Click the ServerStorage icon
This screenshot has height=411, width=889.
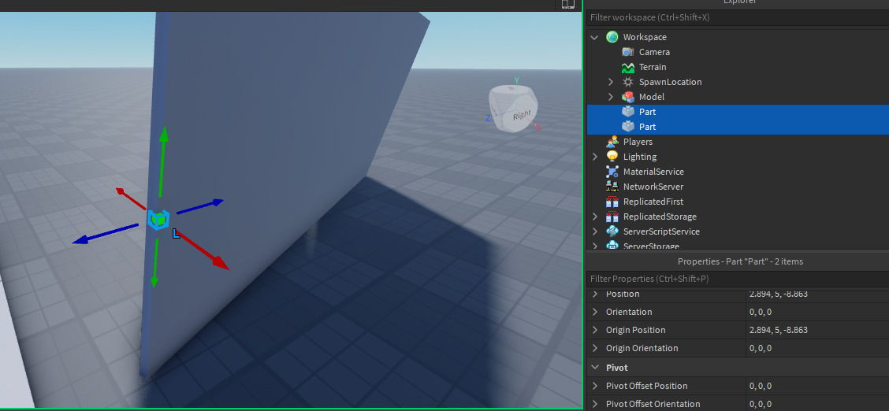coord(612,245)
